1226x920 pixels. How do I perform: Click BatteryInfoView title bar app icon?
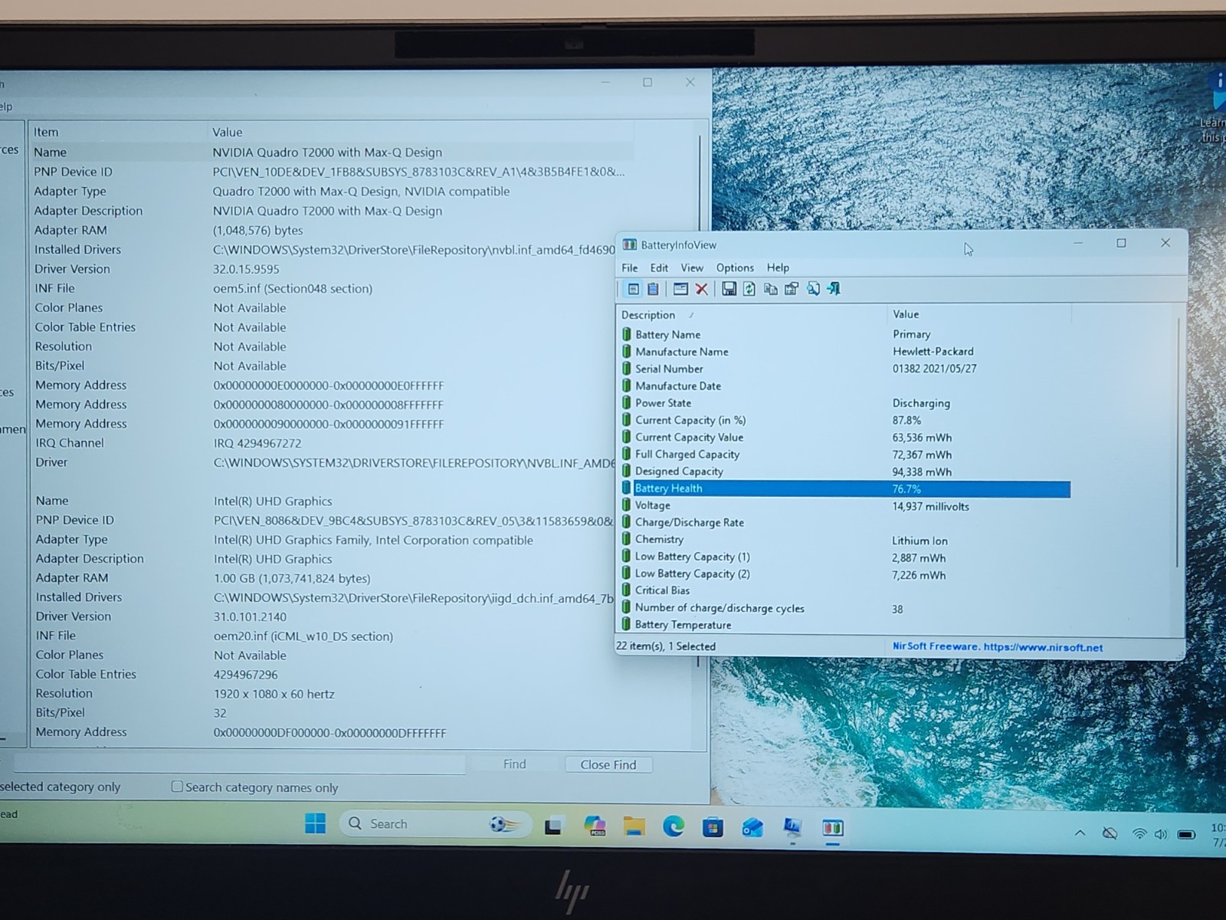point(629,245)
